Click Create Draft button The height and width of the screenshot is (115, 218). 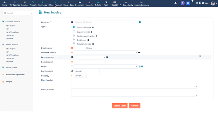point(119,106)
